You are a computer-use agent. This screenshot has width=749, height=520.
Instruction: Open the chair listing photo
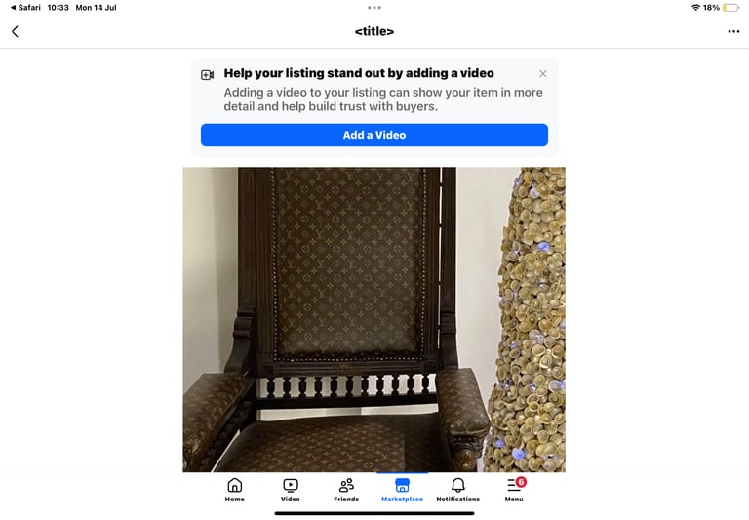point(374,319)
